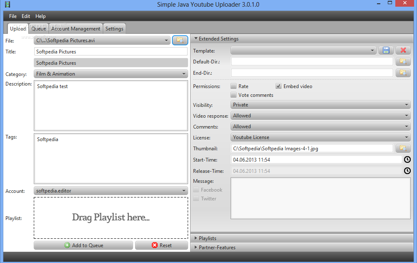Uncheck the Embed video checkbox

coord(279,86)
